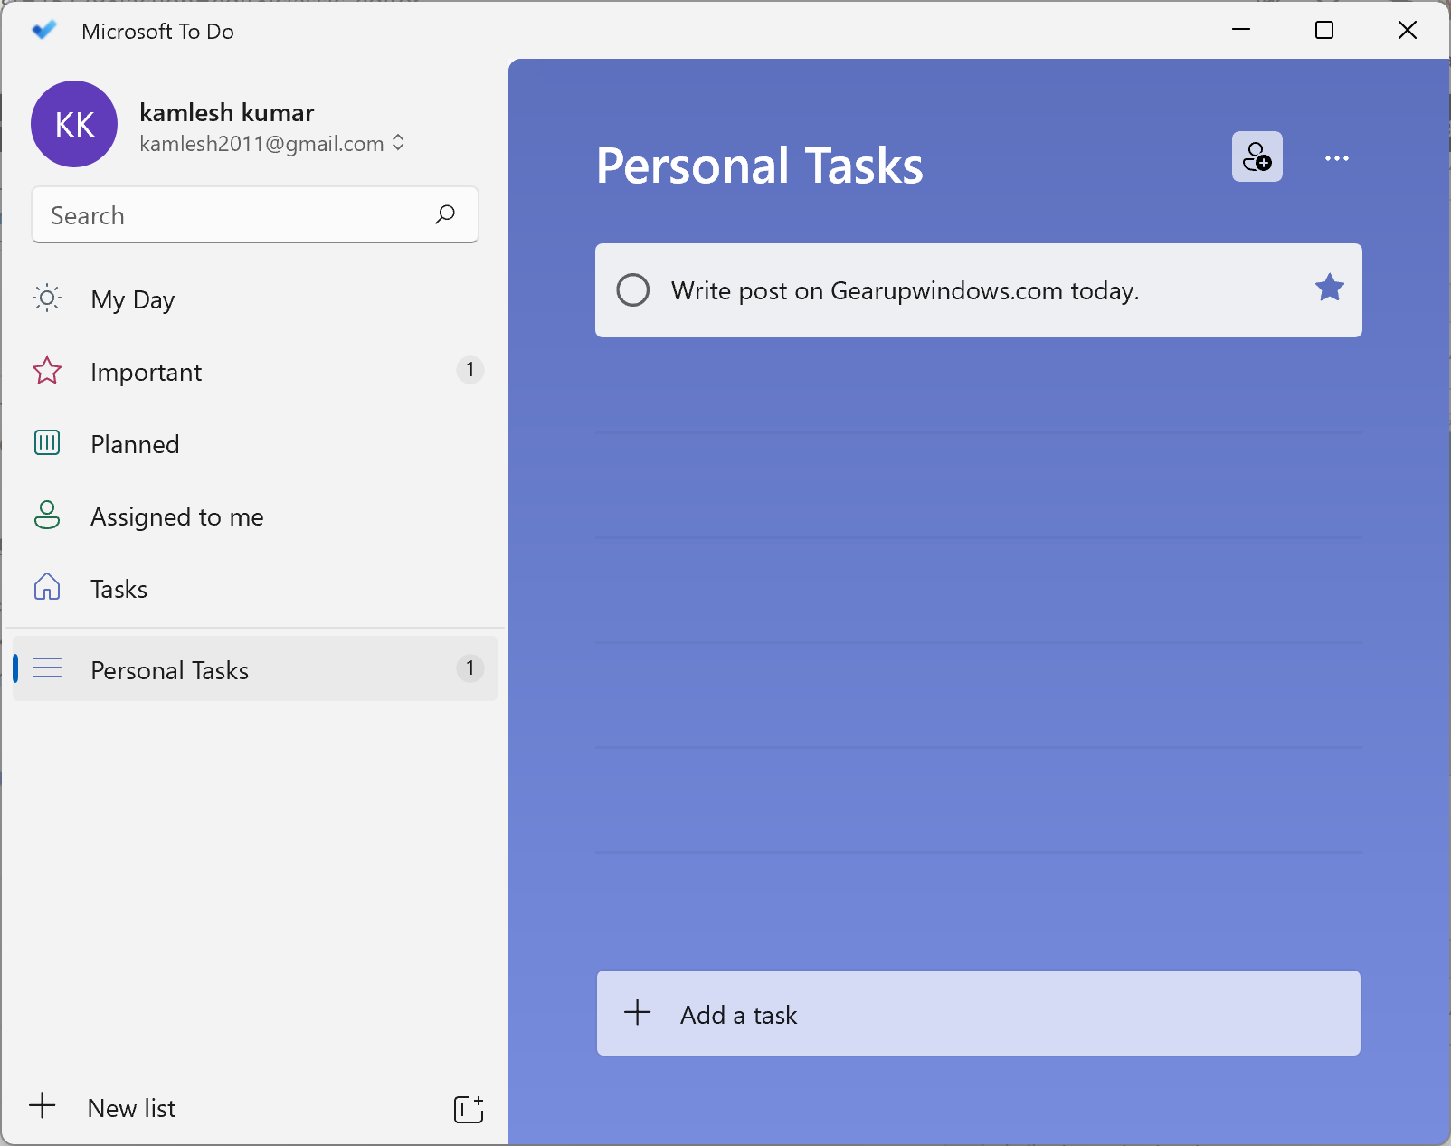
Task: Minimize the Microsoft To Do window
Action: pyautogui.click(x=1241, y=30)
